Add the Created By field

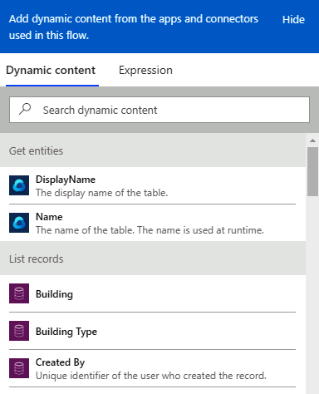[152, 368]
